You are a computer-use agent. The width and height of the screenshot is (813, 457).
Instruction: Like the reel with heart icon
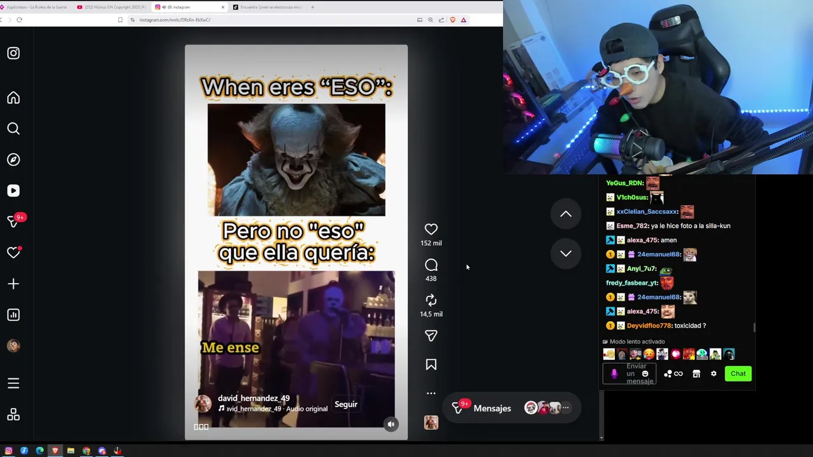pos(431,229)
